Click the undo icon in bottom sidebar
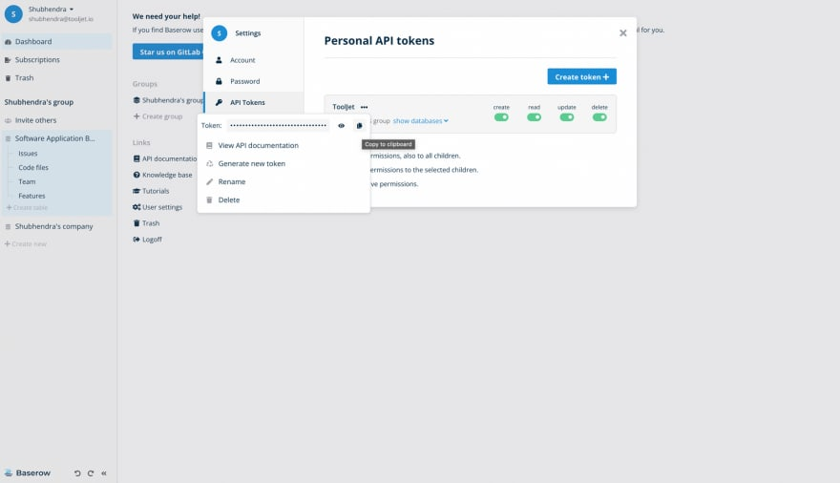The width and height of the screenshot is (840, 483). (77, 473)
